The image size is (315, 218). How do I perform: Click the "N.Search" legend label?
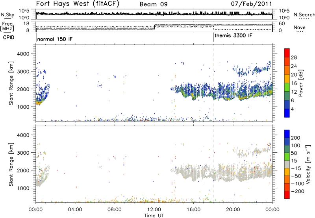pyautogui.click(x=304, y=15)
